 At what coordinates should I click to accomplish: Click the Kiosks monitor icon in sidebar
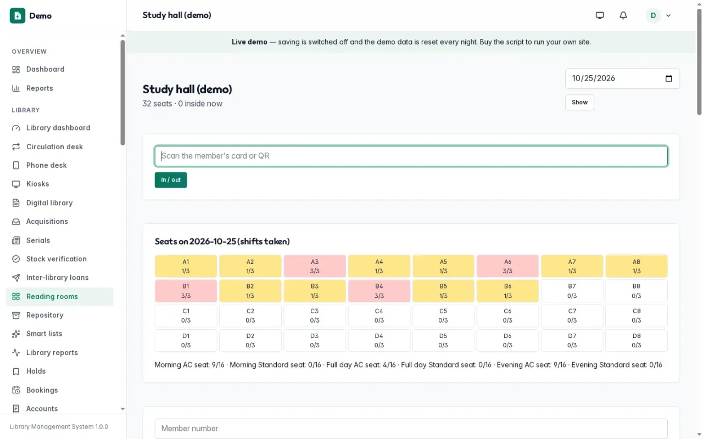(x=16, y=184)
